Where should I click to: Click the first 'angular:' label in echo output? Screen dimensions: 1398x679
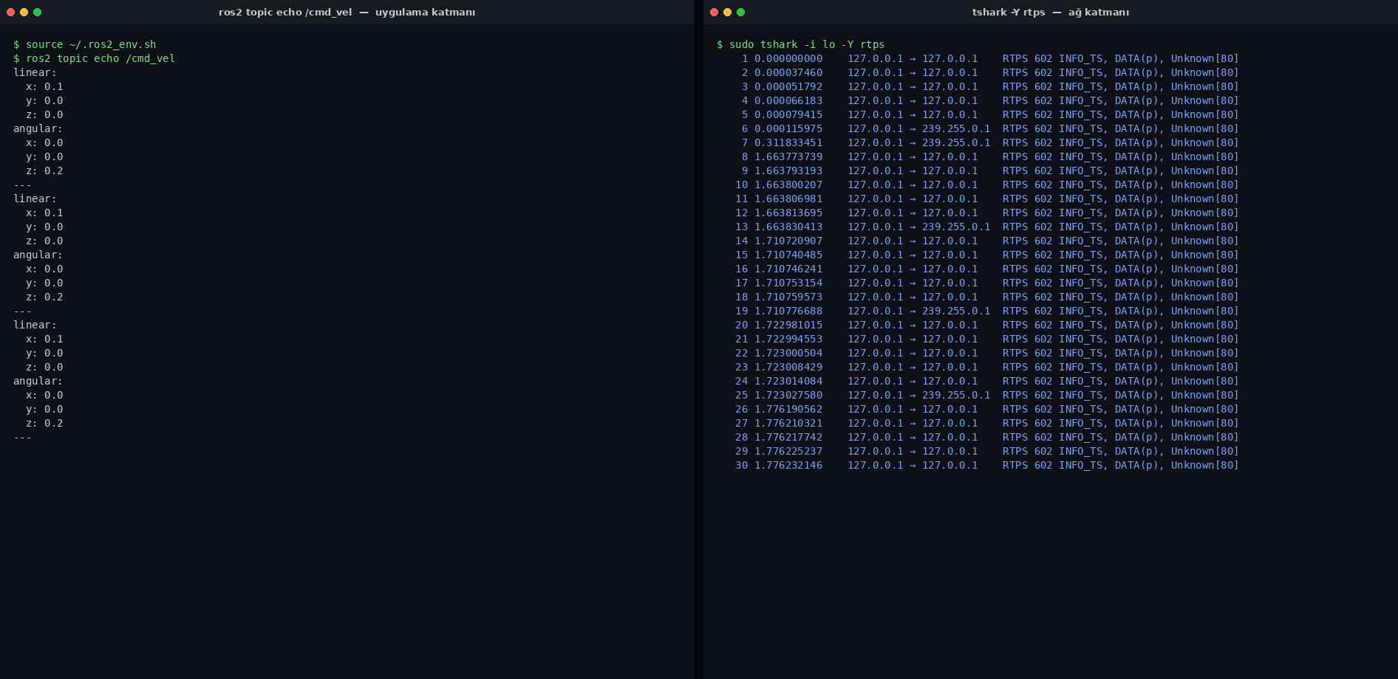pyautogui.click(x=38, y=128)
